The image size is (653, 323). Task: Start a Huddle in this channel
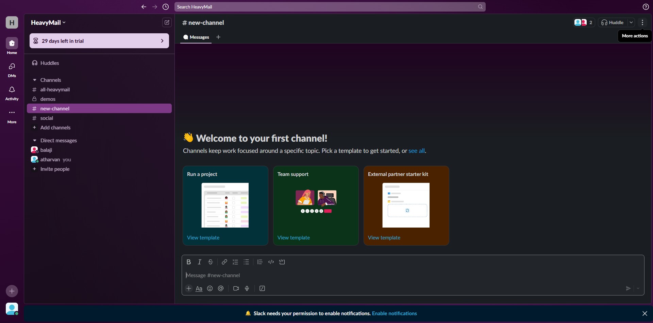coord(613,22)
